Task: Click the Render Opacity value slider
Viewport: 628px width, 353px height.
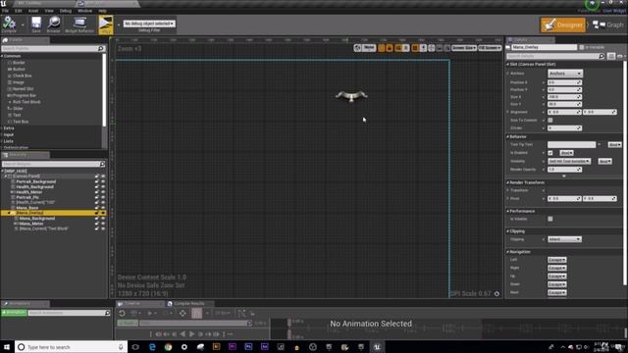Action: point(564,170)
